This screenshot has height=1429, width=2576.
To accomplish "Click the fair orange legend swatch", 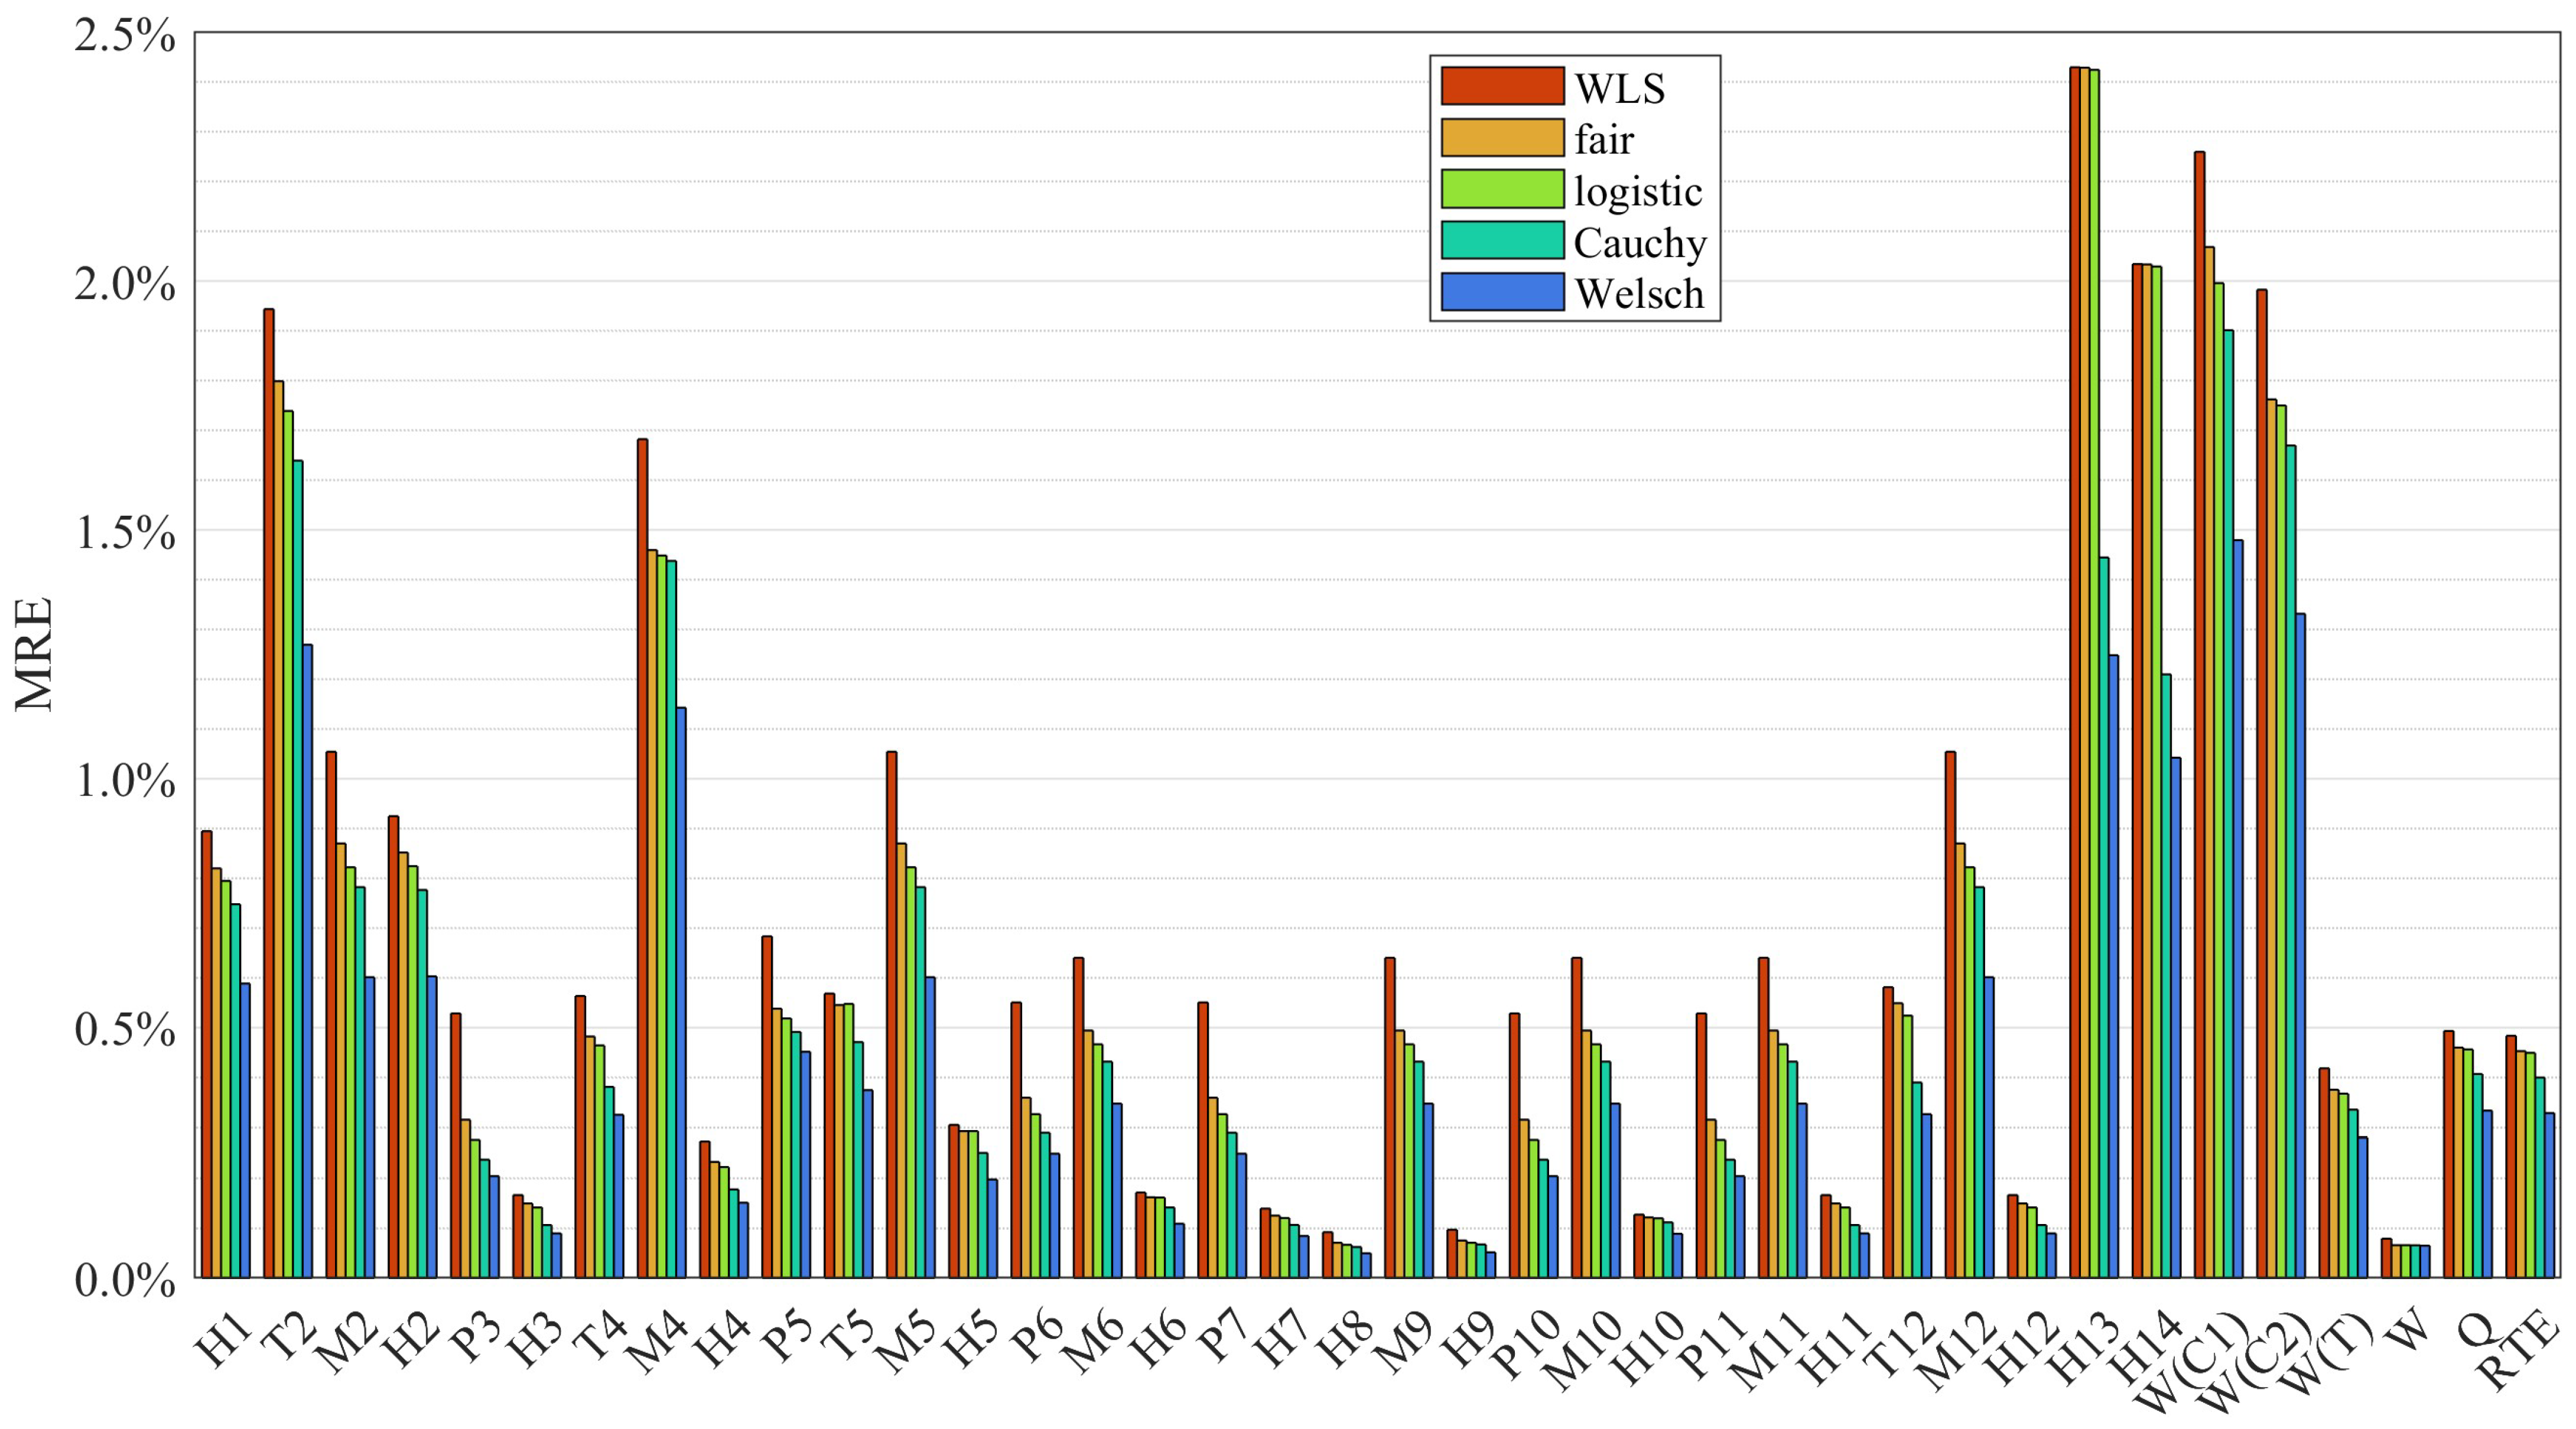I will coord(1502,138).
